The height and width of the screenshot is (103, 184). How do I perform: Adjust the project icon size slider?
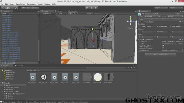pos(106,68)
